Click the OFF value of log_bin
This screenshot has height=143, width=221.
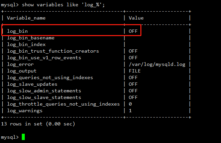(x=133, y=31)
